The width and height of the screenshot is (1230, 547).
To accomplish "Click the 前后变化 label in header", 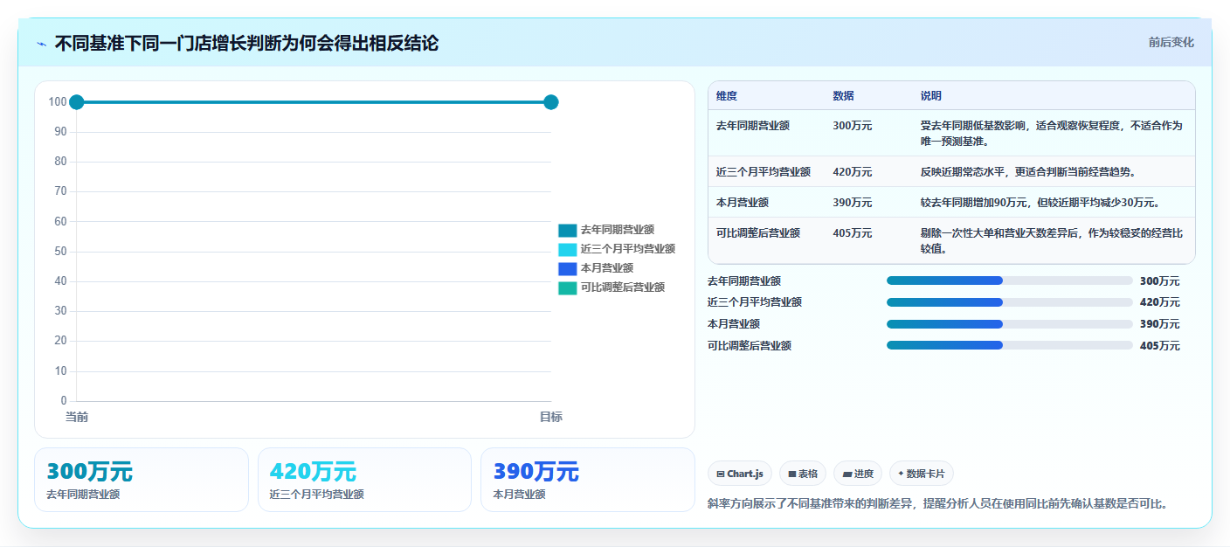I will [1171, 42].
